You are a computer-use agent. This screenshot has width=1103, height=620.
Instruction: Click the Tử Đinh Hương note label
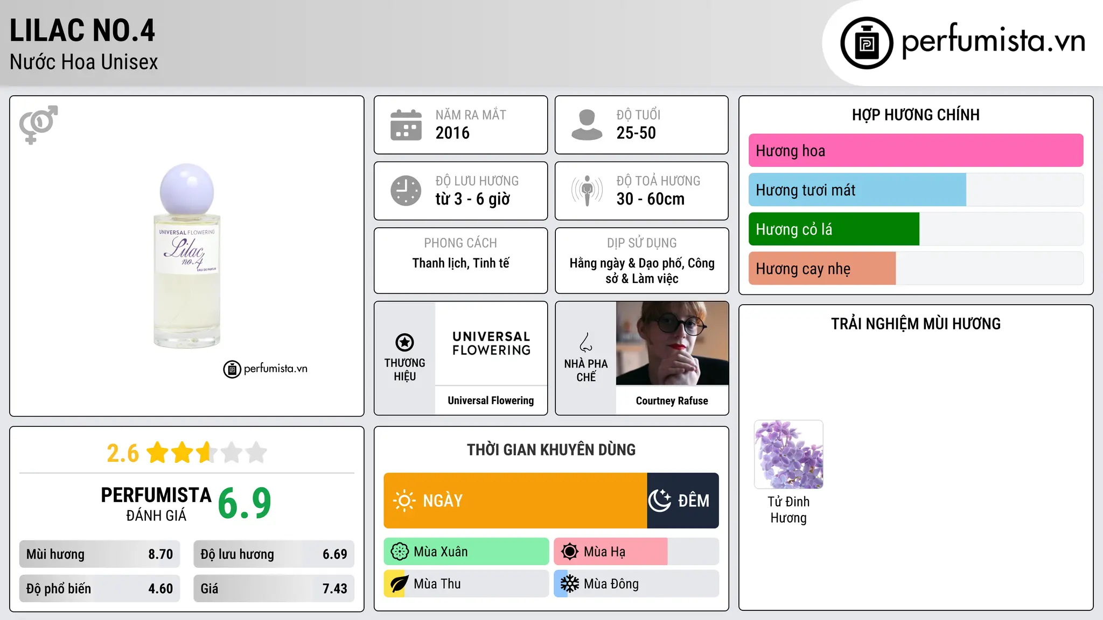[x=788, y=510]
